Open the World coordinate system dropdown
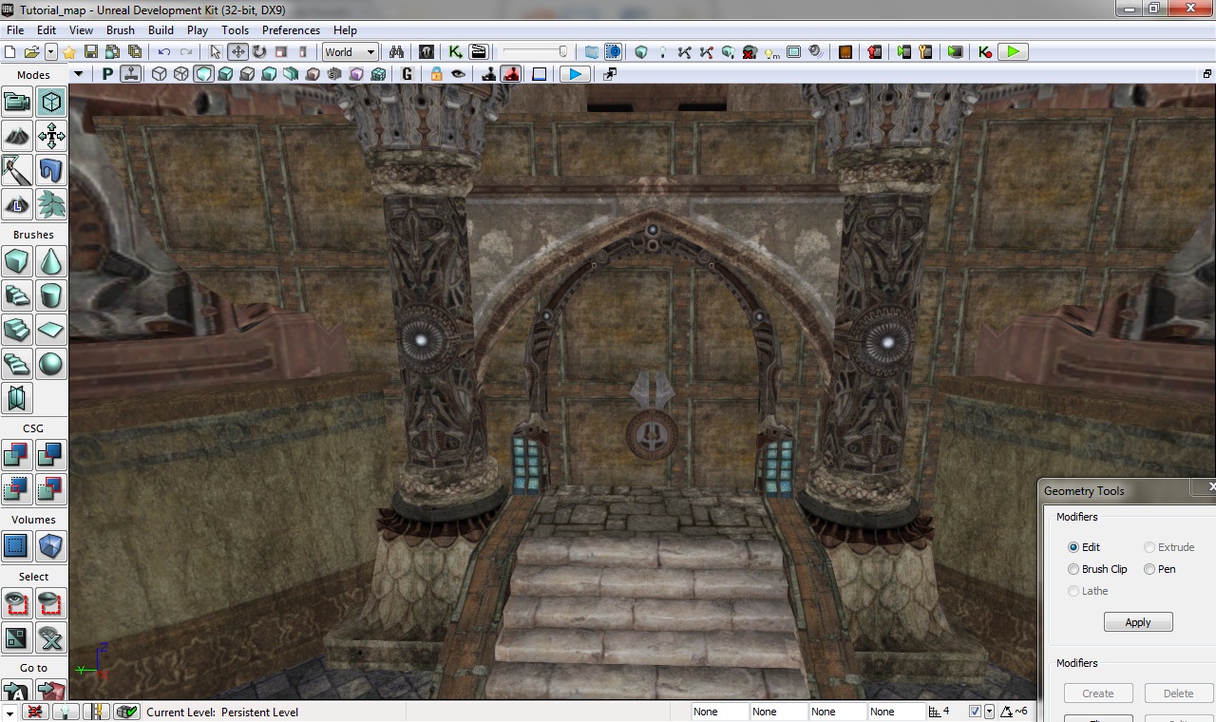 [x=351, y=52]
